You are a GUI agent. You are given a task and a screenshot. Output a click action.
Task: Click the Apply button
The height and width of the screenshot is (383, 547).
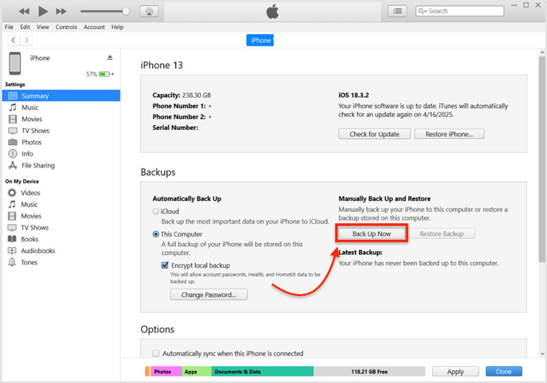click(x=455, y=371)
